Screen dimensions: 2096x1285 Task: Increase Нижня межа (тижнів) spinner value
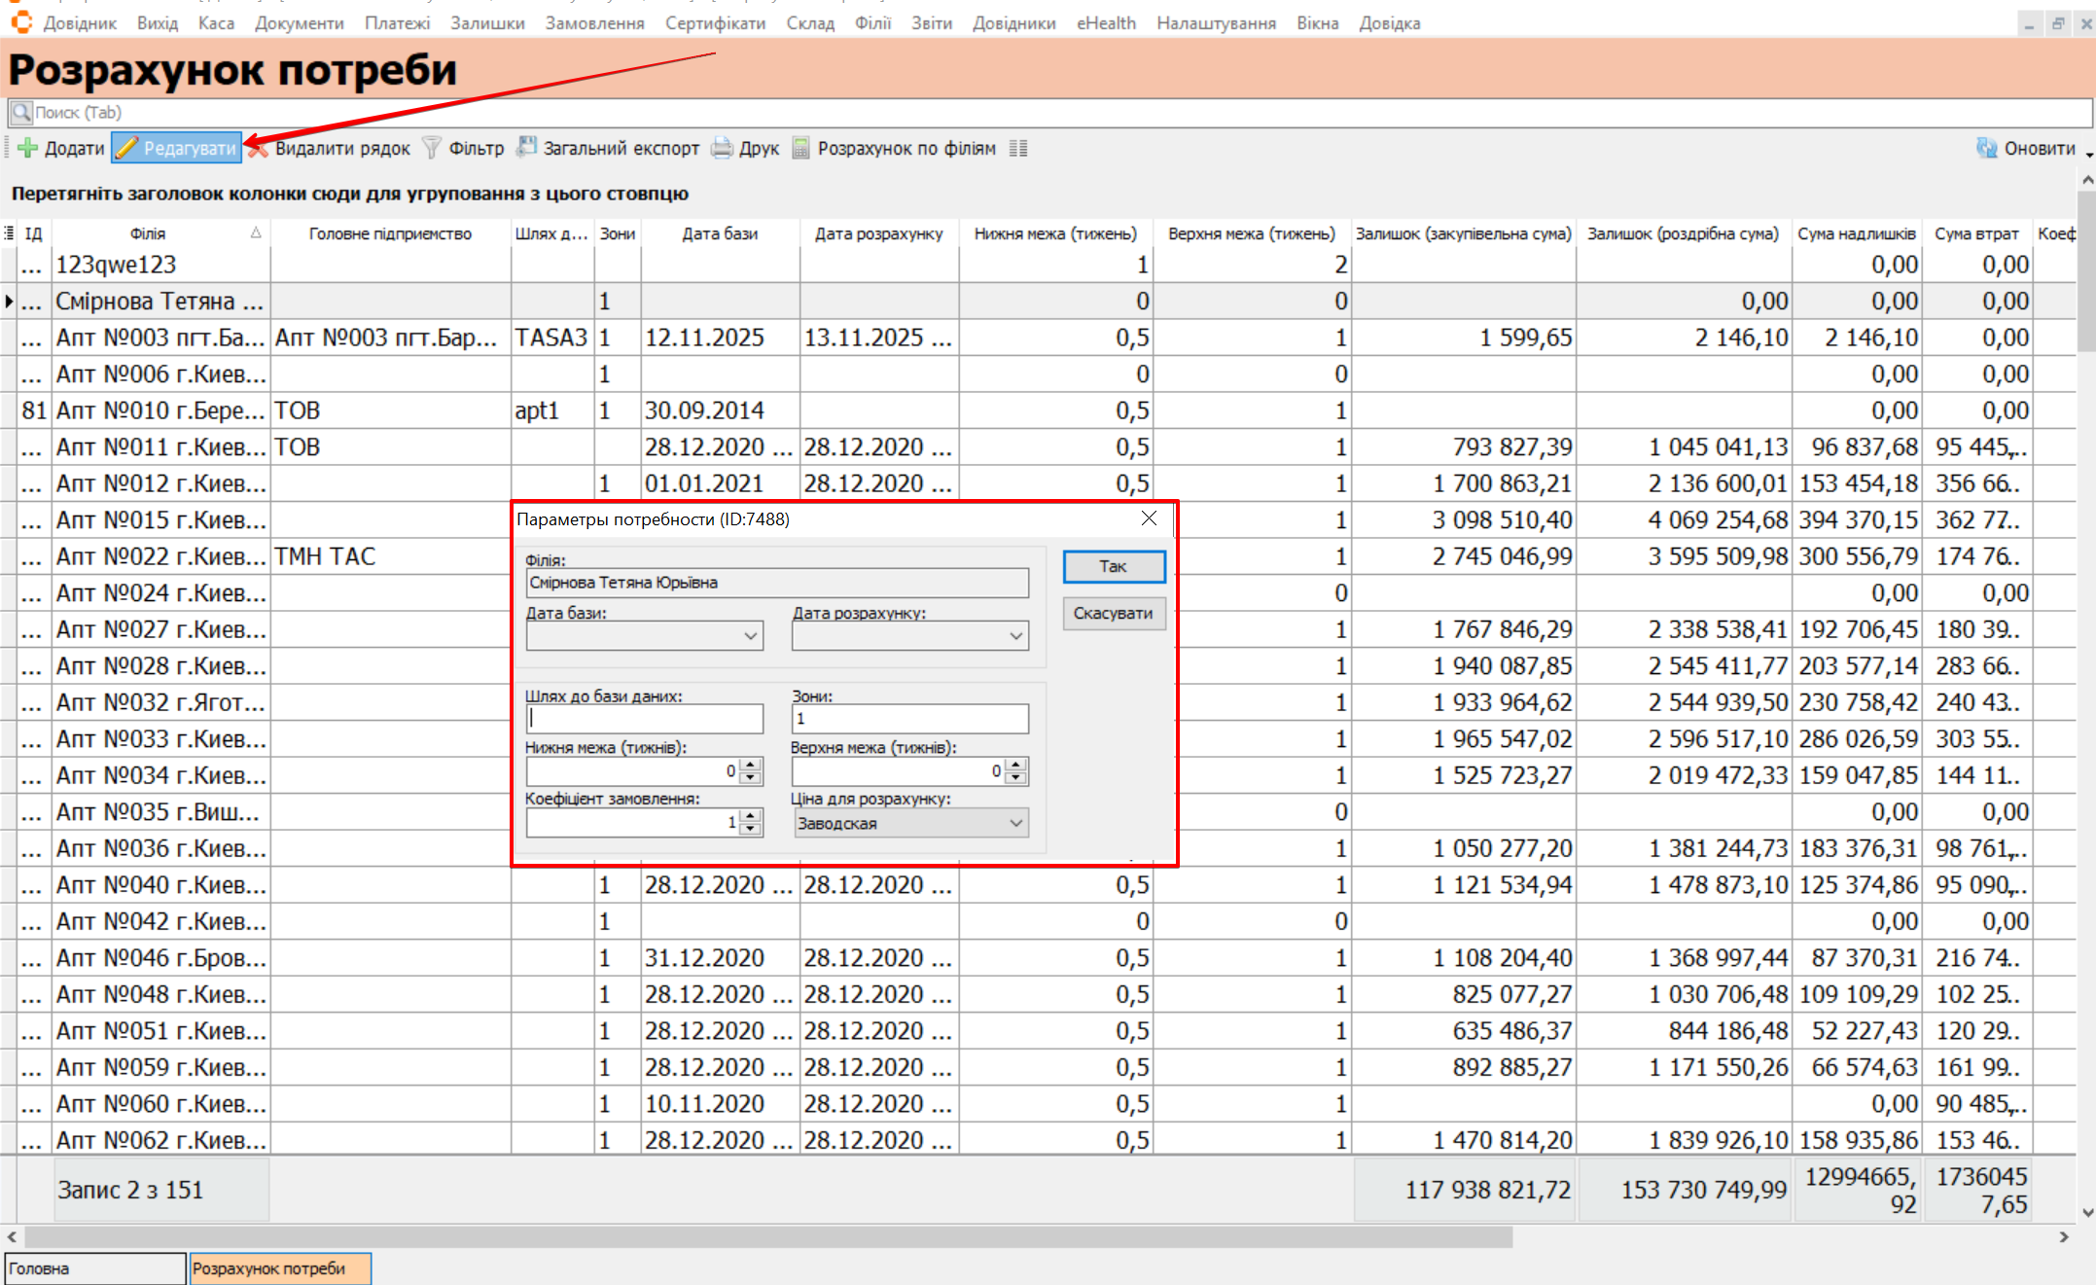(x=751, y=765)
